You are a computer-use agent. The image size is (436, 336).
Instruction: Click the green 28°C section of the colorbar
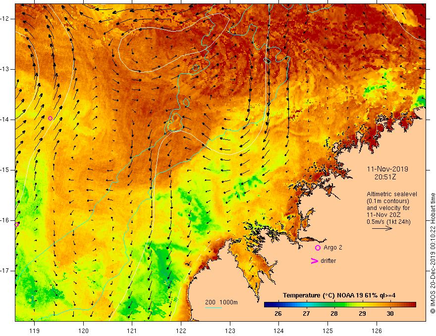pyautogui.click(x=334, y=305)
